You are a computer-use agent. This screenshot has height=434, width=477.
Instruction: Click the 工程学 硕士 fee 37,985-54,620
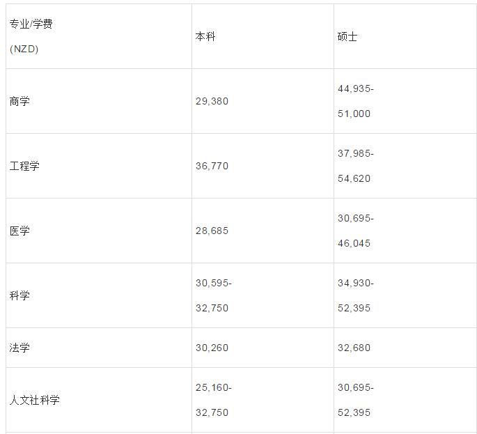(355, 166)
